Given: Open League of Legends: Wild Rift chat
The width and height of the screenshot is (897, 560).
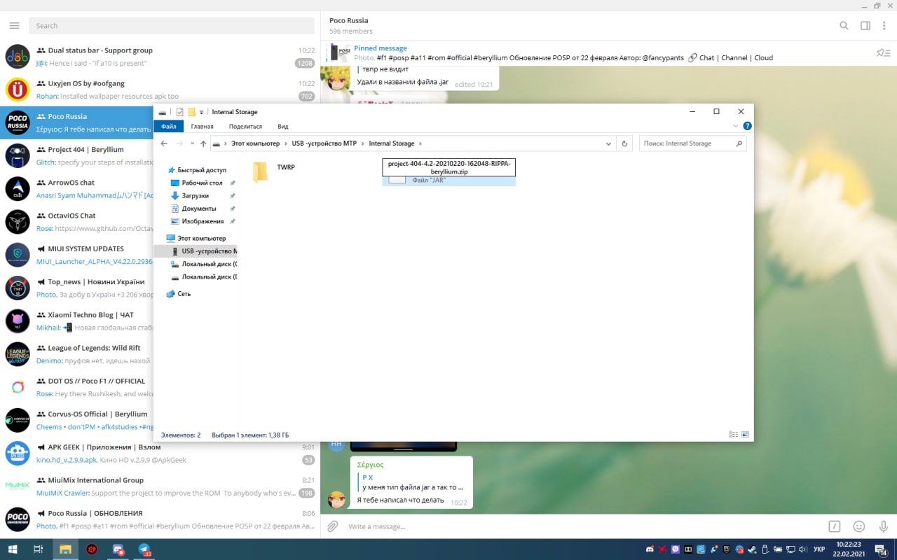Looking at the screenshot, I should tap(77, 354).
